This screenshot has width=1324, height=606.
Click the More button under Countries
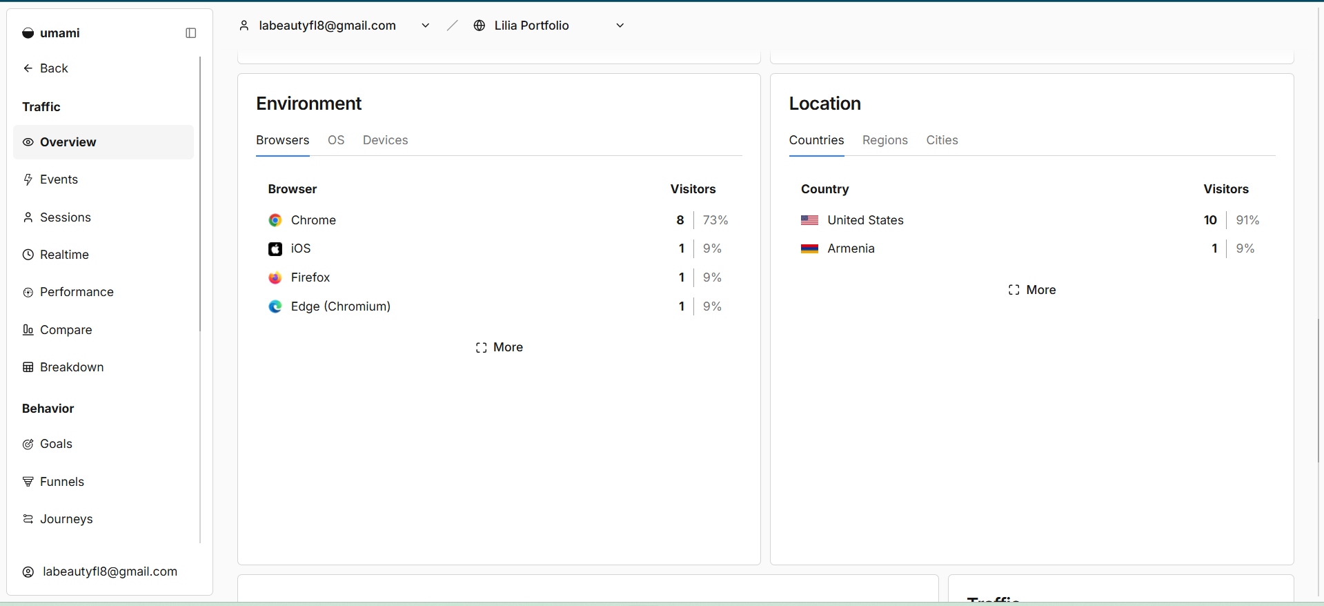[1031, 290]
